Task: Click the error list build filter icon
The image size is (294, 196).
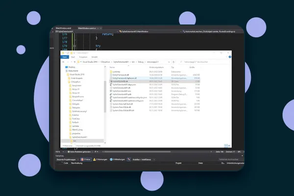Action: pyautogui.click(x=129, y=159)
